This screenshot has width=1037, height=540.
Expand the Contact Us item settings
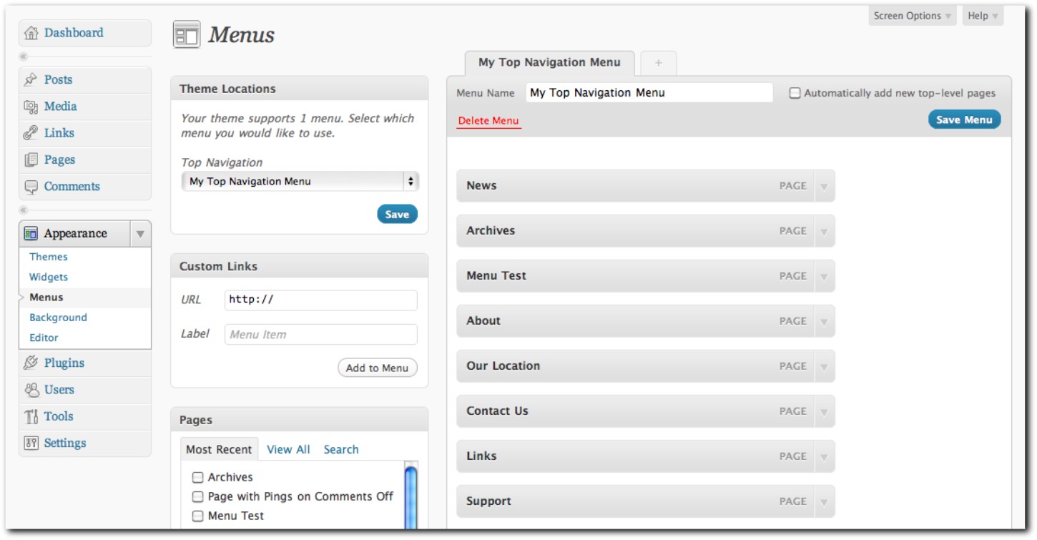(824, 411)
